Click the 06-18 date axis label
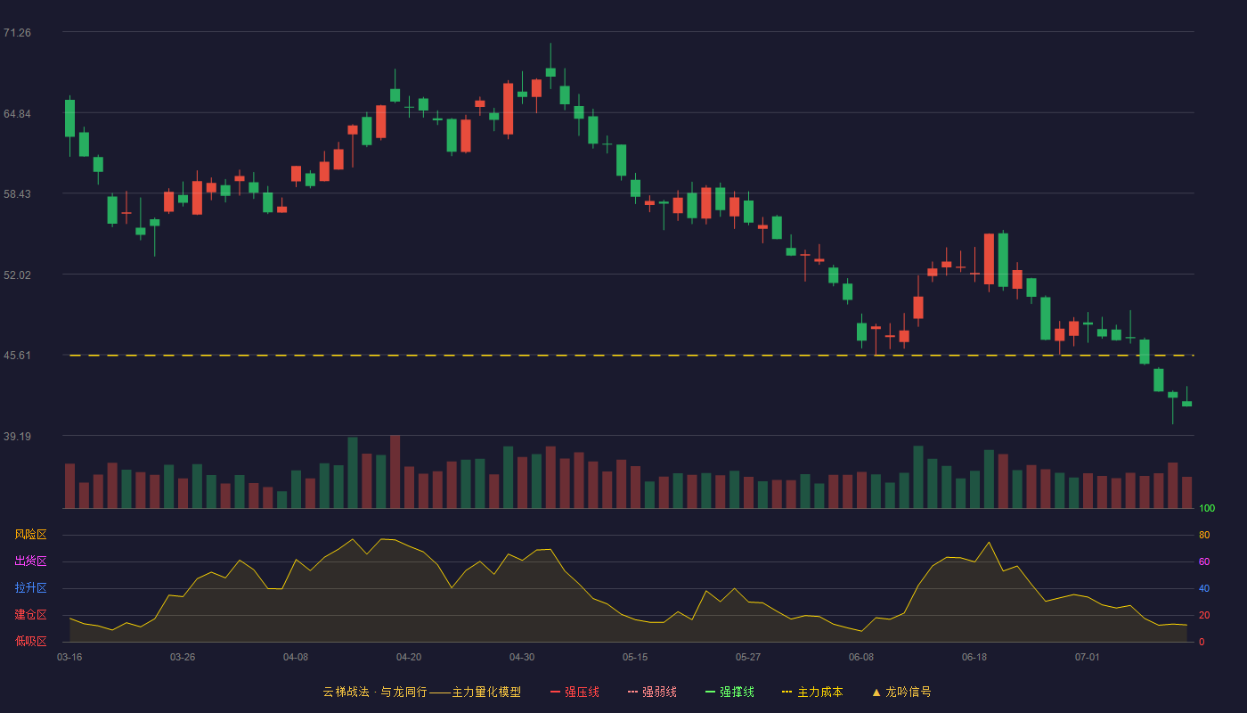This screenshot has width=1247, height=713. click(974, 657)
